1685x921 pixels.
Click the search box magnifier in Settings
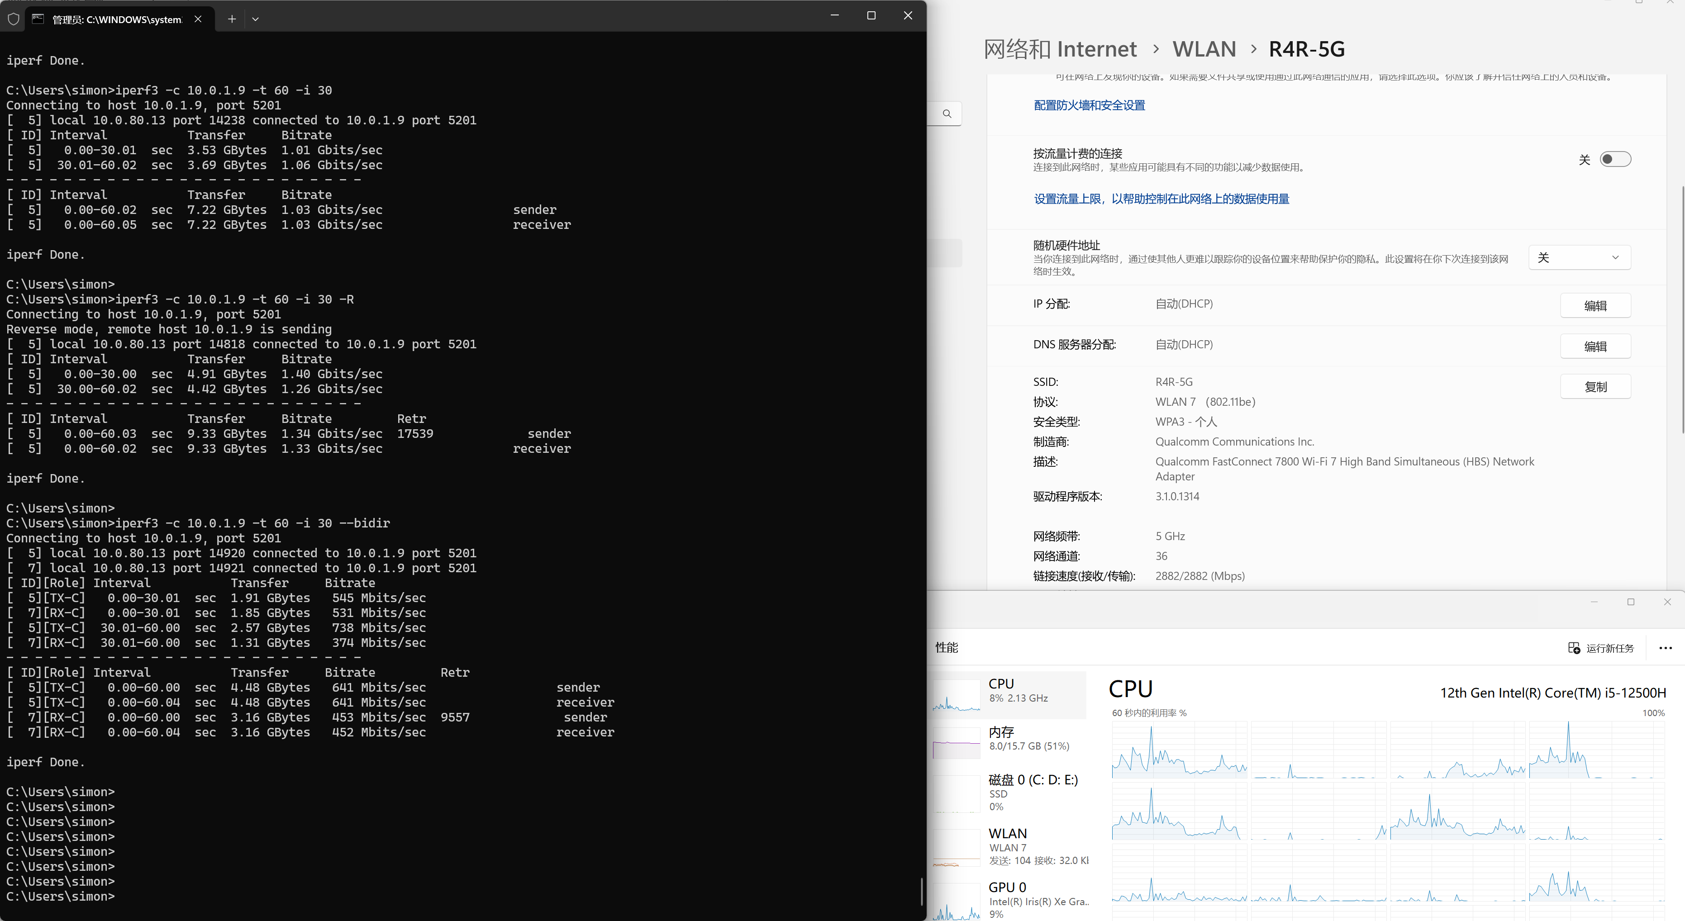click(x=947, y=114)
